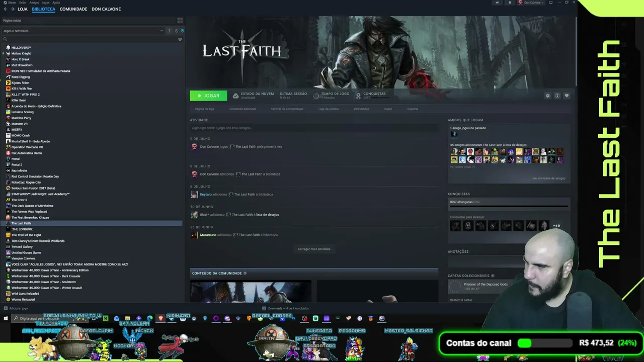Go to the COMUNIDADE tab

tap(73, 9)
